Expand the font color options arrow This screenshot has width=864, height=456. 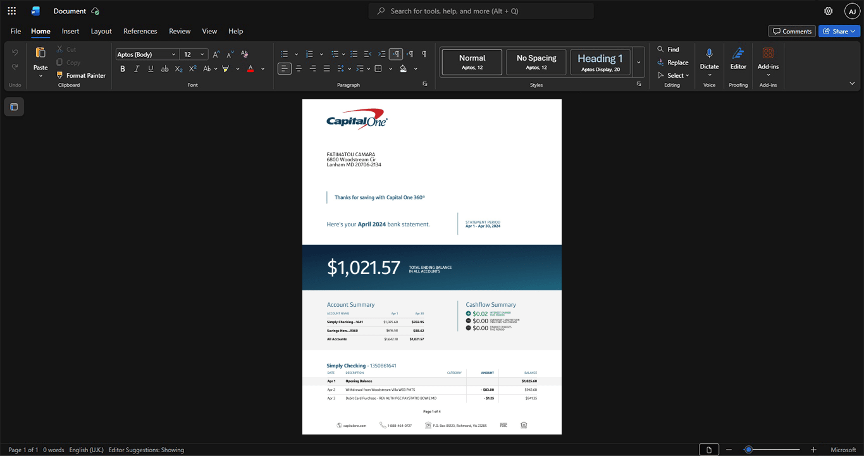[262, 69]
